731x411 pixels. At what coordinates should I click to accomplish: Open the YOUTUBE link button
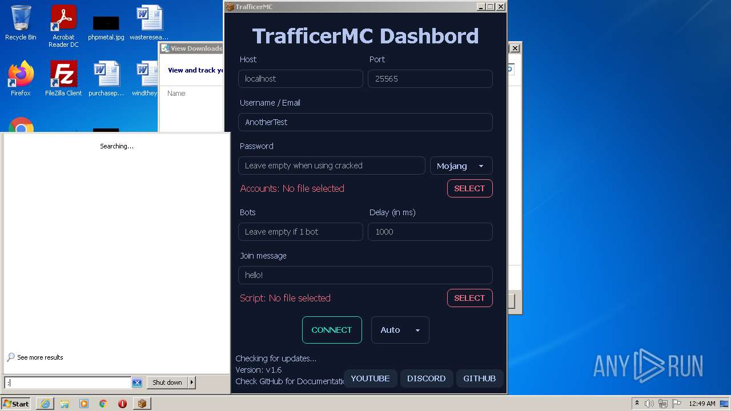370,378
